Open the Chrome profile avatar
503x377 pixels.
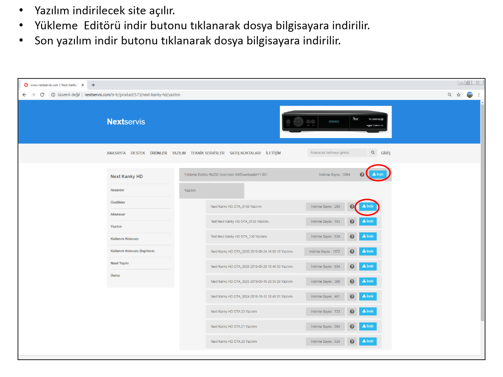tap(470, 95)
